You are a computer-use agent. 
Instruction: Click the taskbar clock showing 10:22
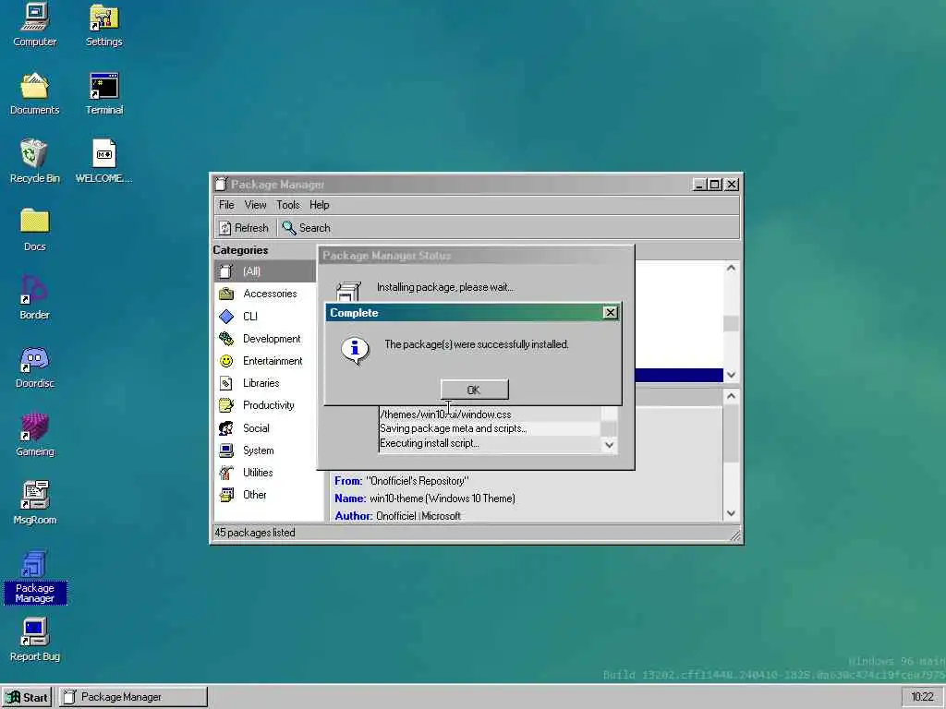[922, 697]
